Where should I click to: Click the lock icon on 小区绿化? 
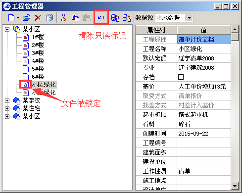tap(26, 85)
